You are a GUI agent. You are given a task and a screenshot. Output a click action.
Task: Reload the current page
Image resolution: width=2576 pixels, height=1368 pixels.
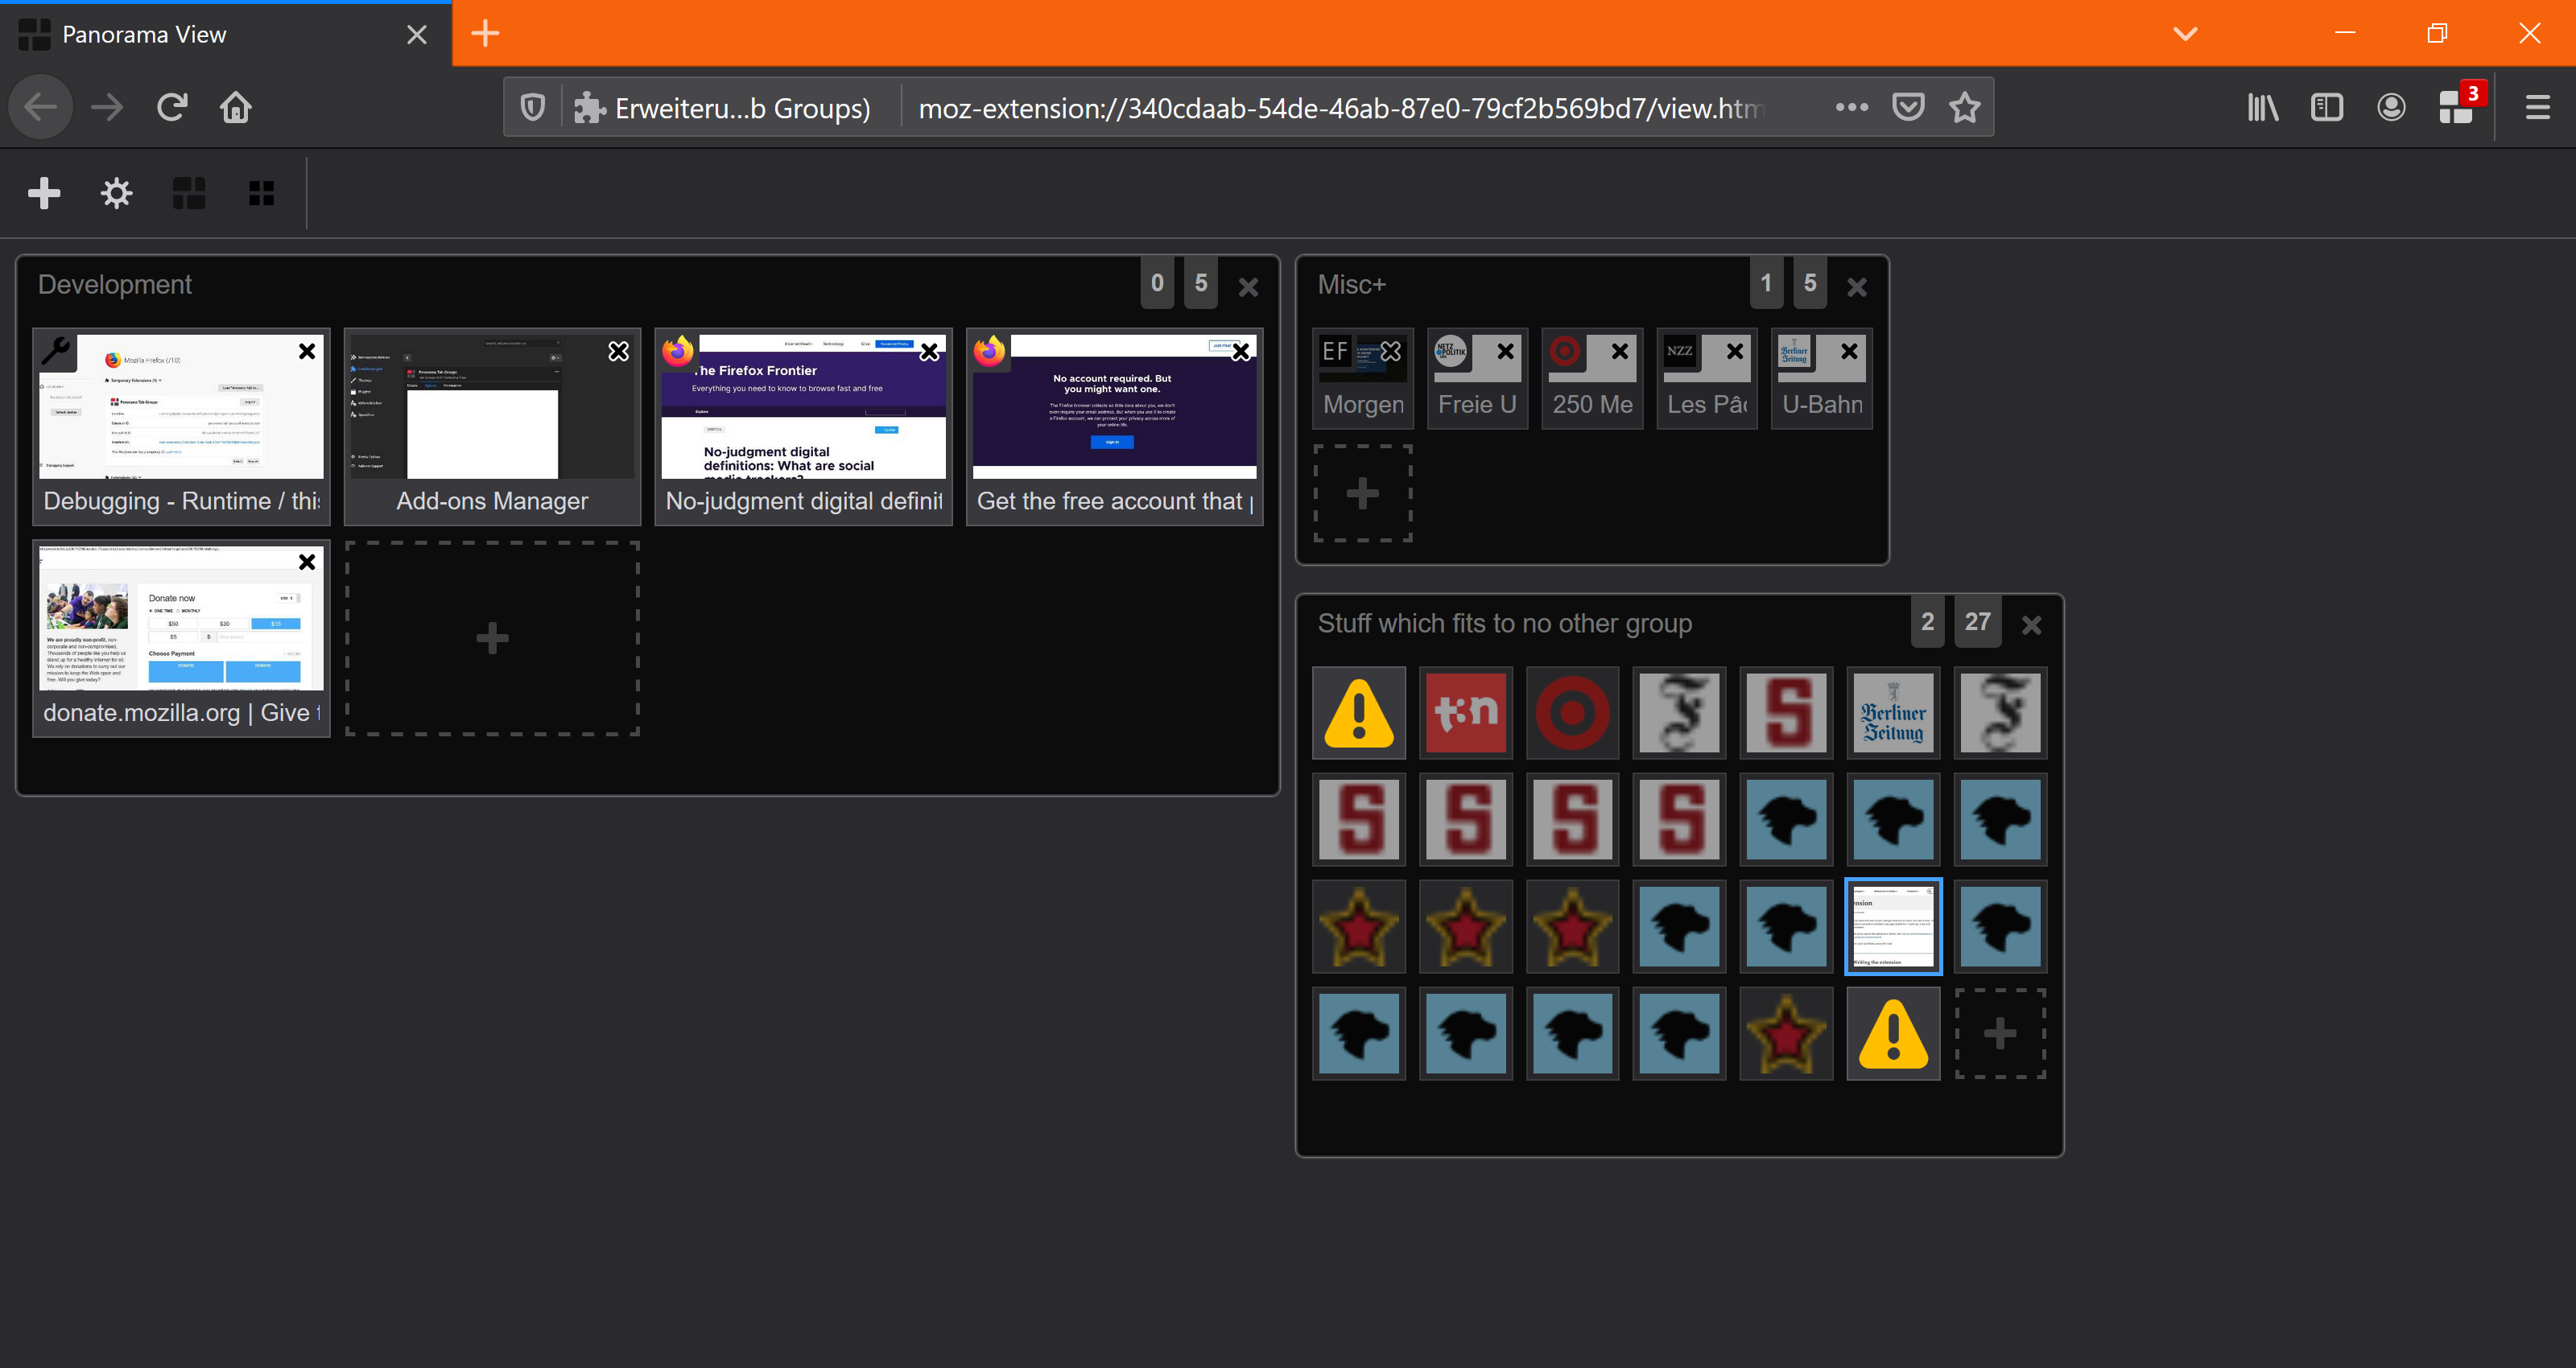coord(172,107)
